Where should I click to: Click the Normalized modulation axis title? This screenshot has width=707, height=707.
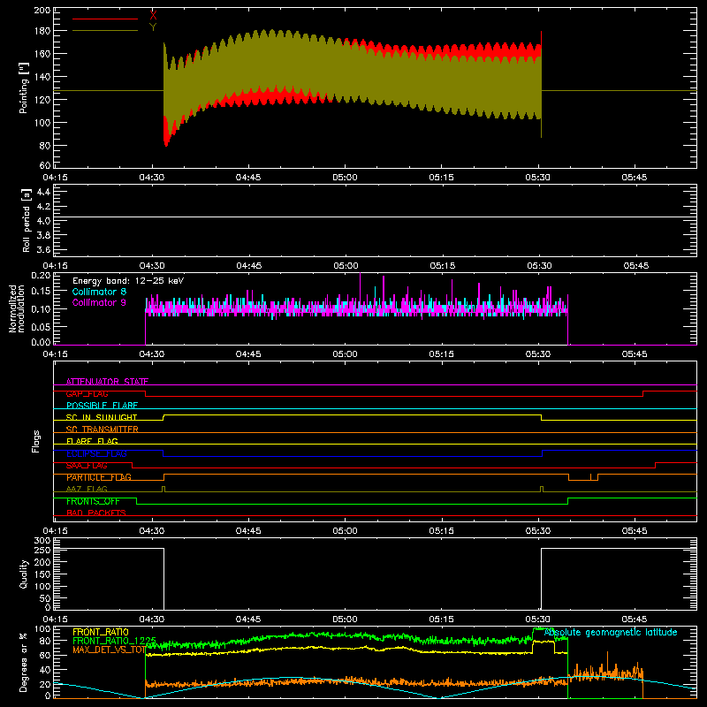(x=17, y=308)
